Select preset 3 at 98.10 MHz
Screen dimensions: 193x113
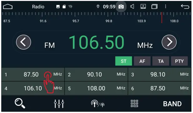(x=160, y=74)
